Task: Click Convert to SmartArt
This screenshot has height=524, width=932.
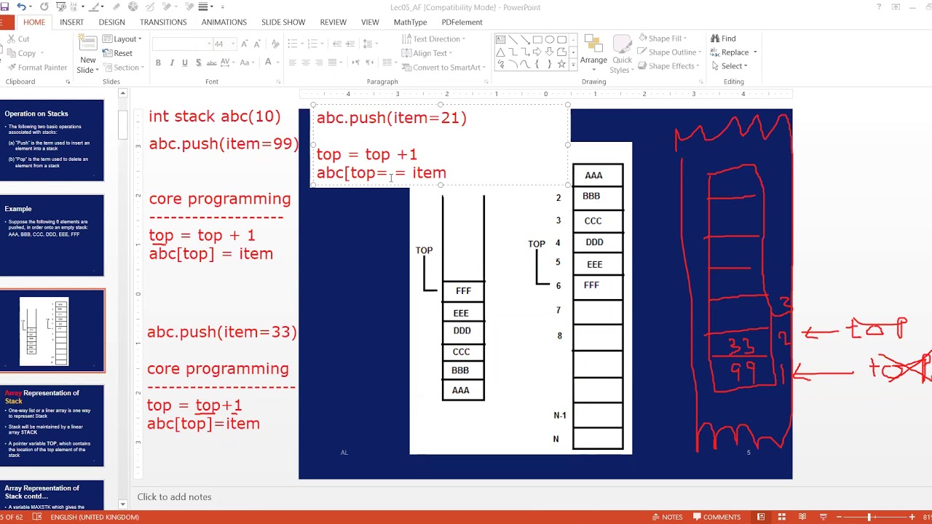Action: 442,67
